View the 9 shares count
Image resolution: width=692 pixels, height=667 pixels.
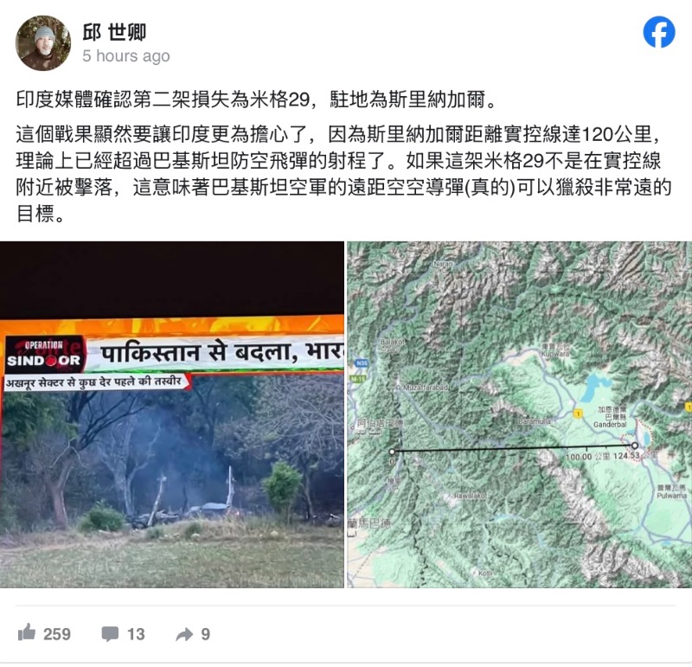(x=205, y=634)
